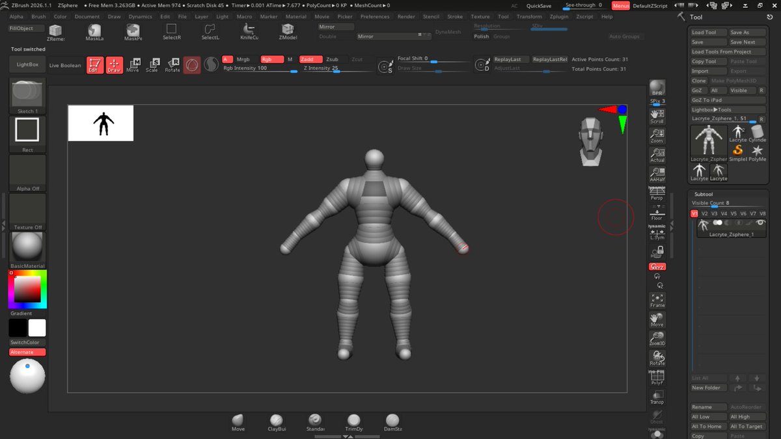This screenshot has height=439, width=781.
Task: Toggle the Draw mode button
Action: click(115, 65)
